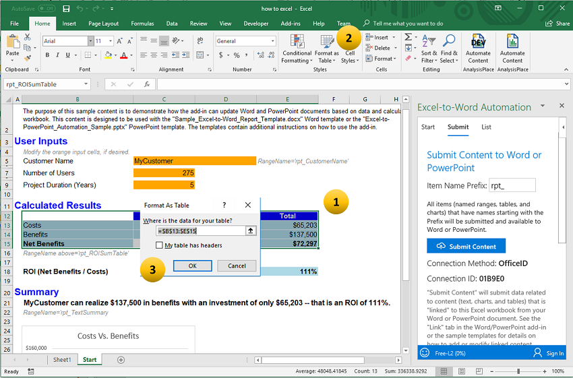The image size is (573, 378).
Task: Open the Start tab in add-in pane
Action: (428, 127)
